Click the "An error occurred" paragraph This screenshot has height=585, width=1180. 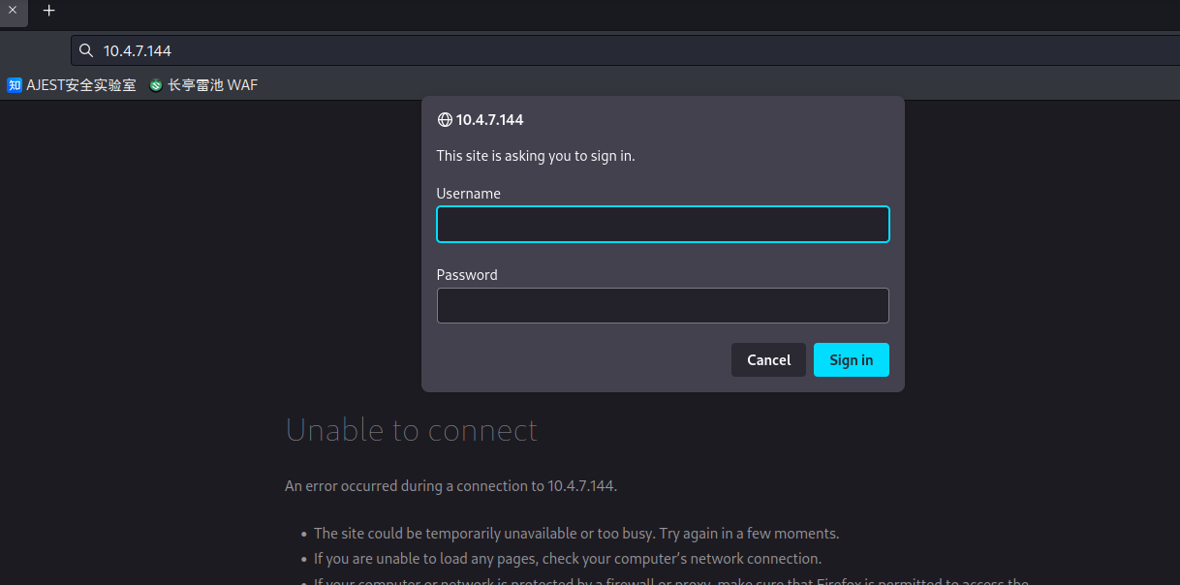[450, 486]
